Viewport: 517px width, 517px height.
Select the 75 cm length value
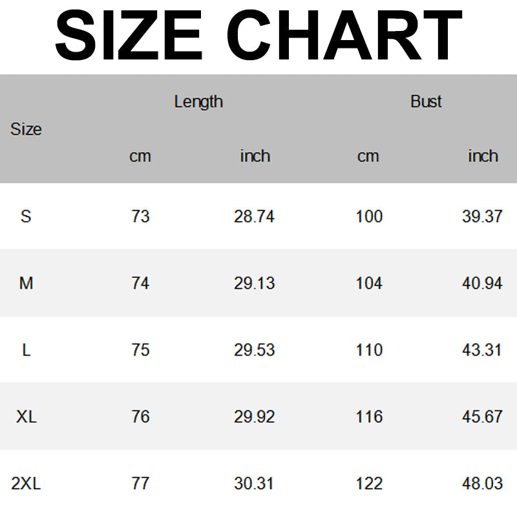coord(140,350)
